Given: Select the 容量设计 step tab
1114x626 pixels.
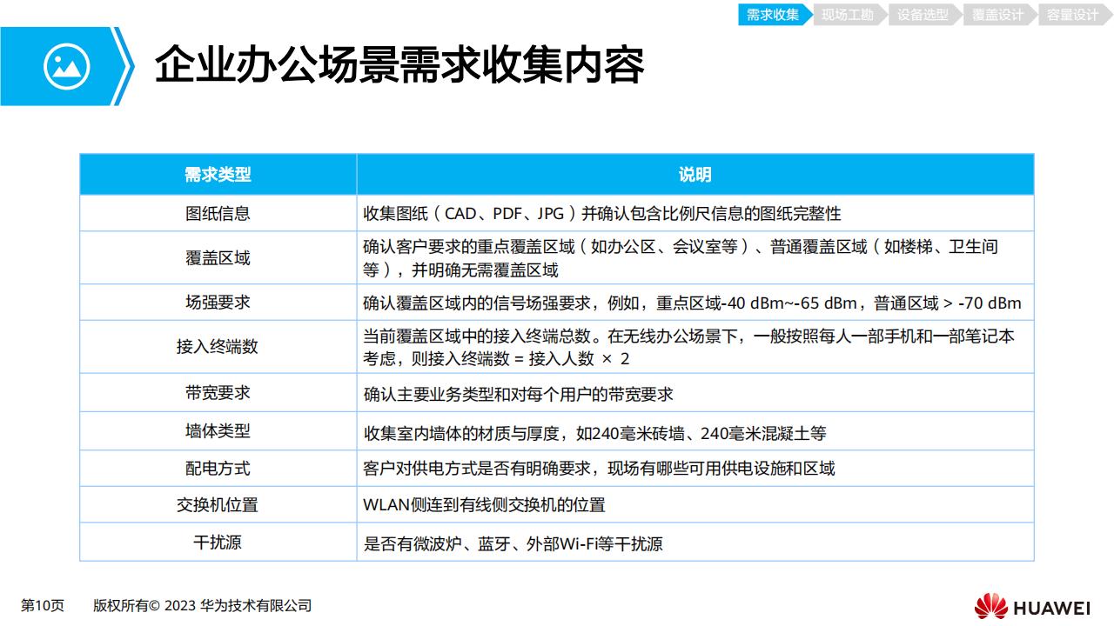Looking at the screenshot, I should tap(1074, 15).
